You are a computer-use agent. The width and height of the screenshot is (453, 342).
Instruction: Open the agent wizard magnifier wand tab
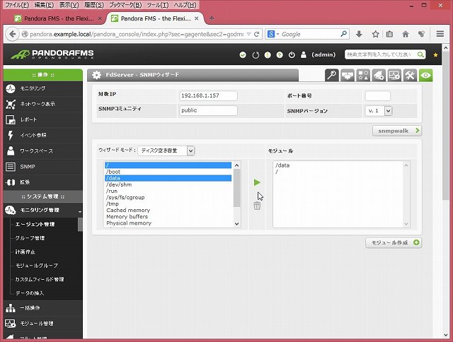tap(332, 76)
